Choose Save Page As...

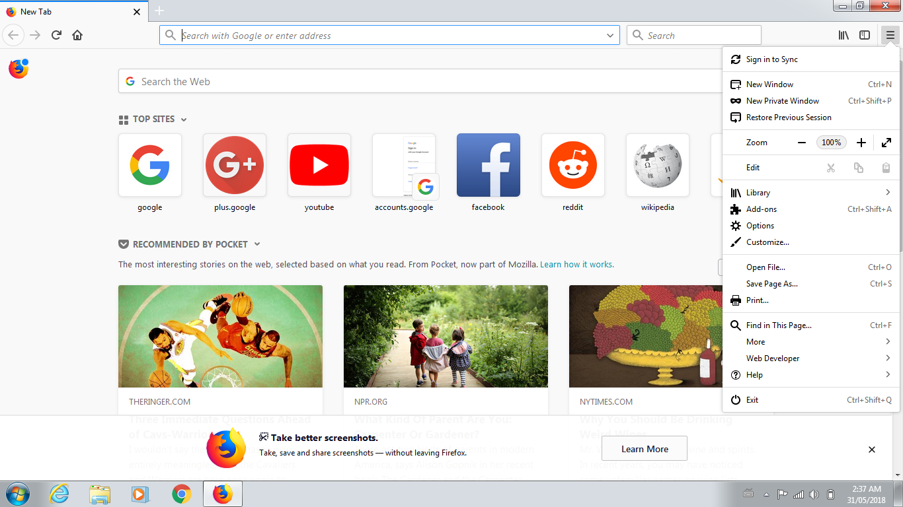tap(811, 284)
